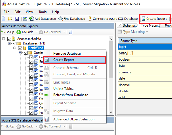Screen dimensions: 172x135
Task: Choose Advanced Object Selection
Action: (75, 119)
